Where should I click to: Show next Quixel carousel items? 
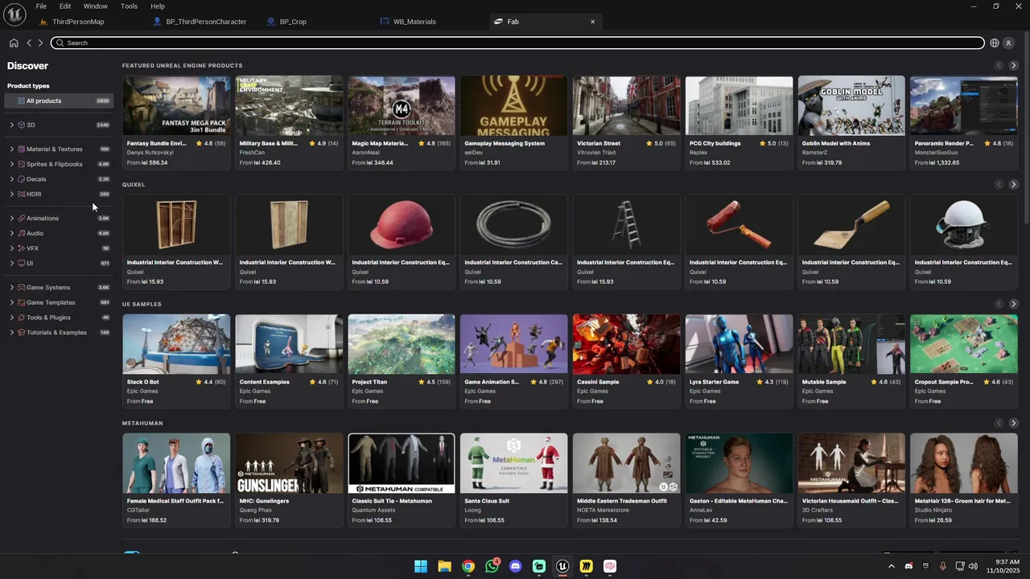pyautogui.click(x=1013, y=184)
